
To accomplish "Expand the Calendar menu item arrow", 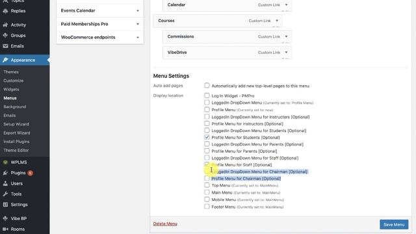I will [x=286, y=5].
